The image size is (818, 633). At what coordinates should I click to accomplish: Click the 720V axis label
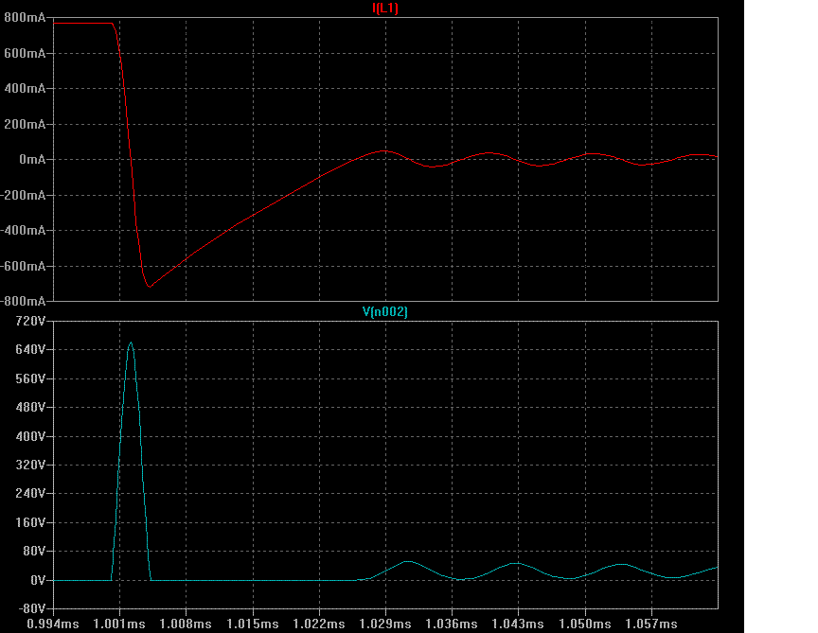(31, 321)
